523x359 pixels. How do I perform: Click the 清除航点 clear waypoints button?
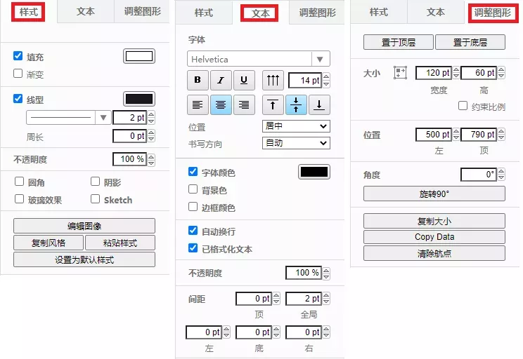coord(434,254)
